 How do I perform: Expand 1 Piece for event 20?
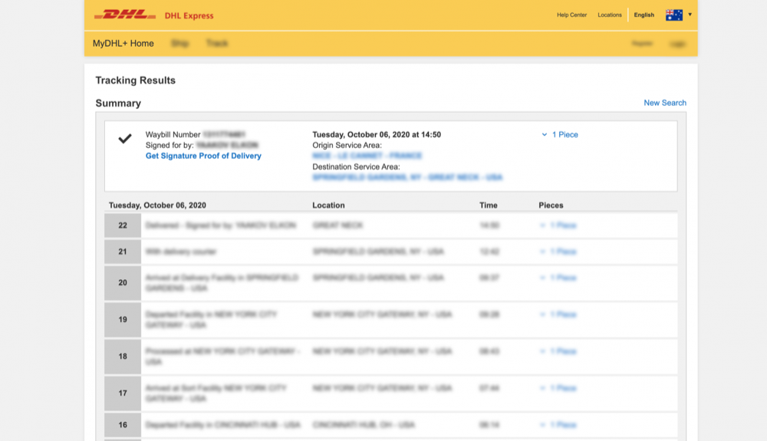pos(558,278)
